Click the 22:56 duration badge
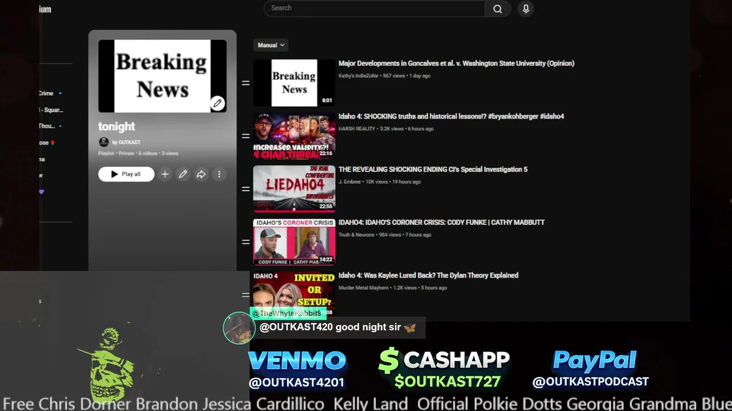This screenshot has width=732, height=411. point(326,207)
